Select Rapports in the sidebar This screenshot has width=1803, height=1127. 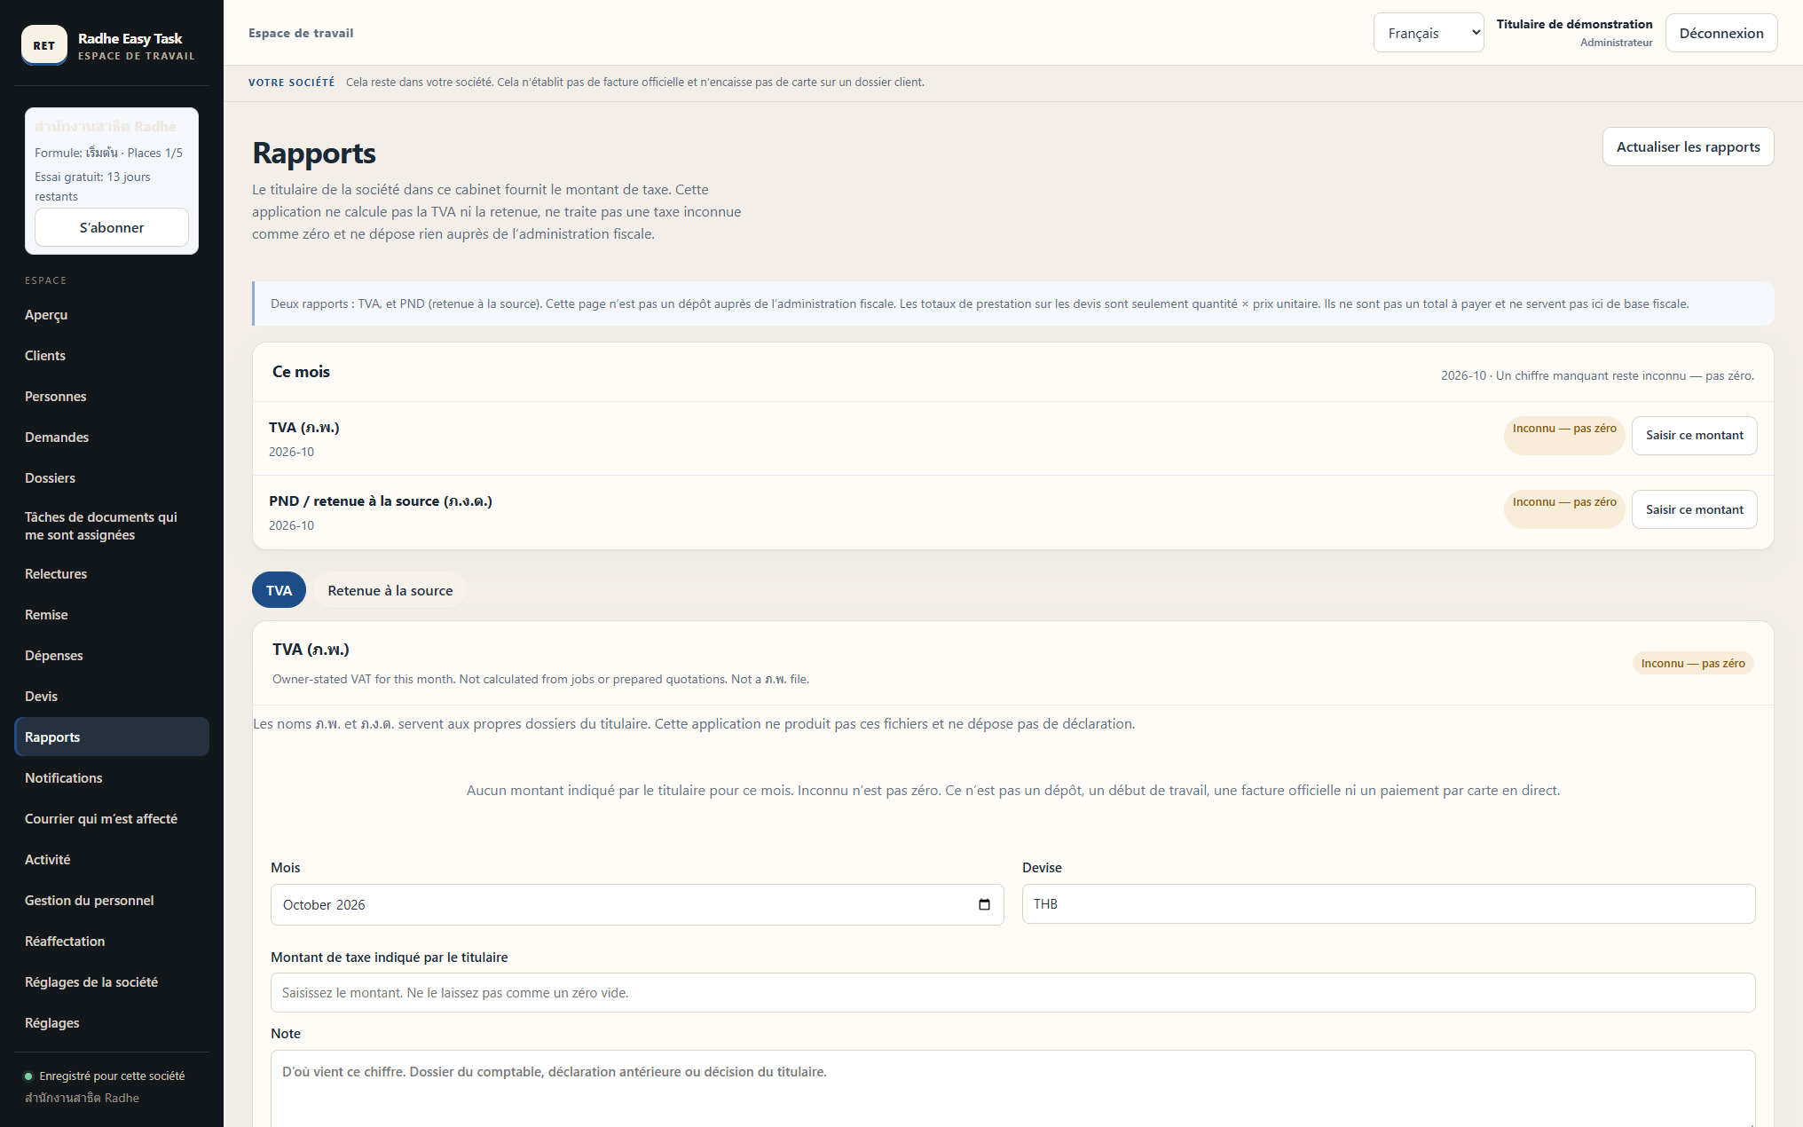point(112,737)
